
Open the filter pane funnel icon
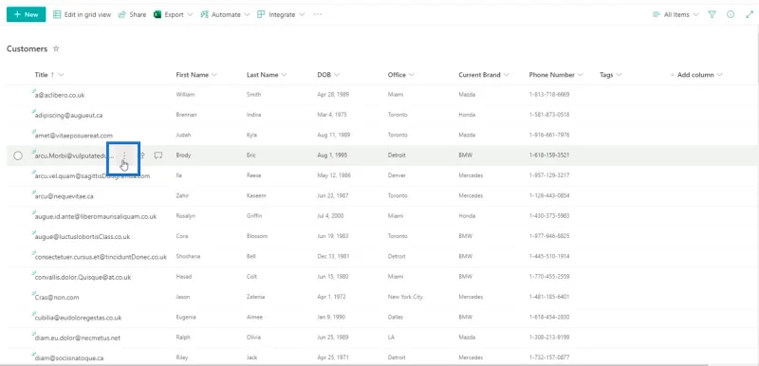(713, 14)
